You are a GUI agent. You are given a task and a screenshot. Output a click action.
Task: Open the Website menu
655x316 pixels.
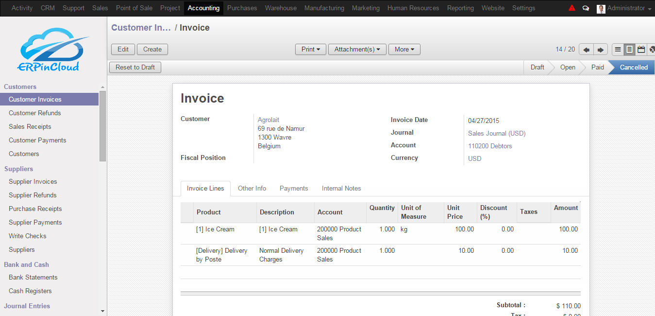coord(493,8)
